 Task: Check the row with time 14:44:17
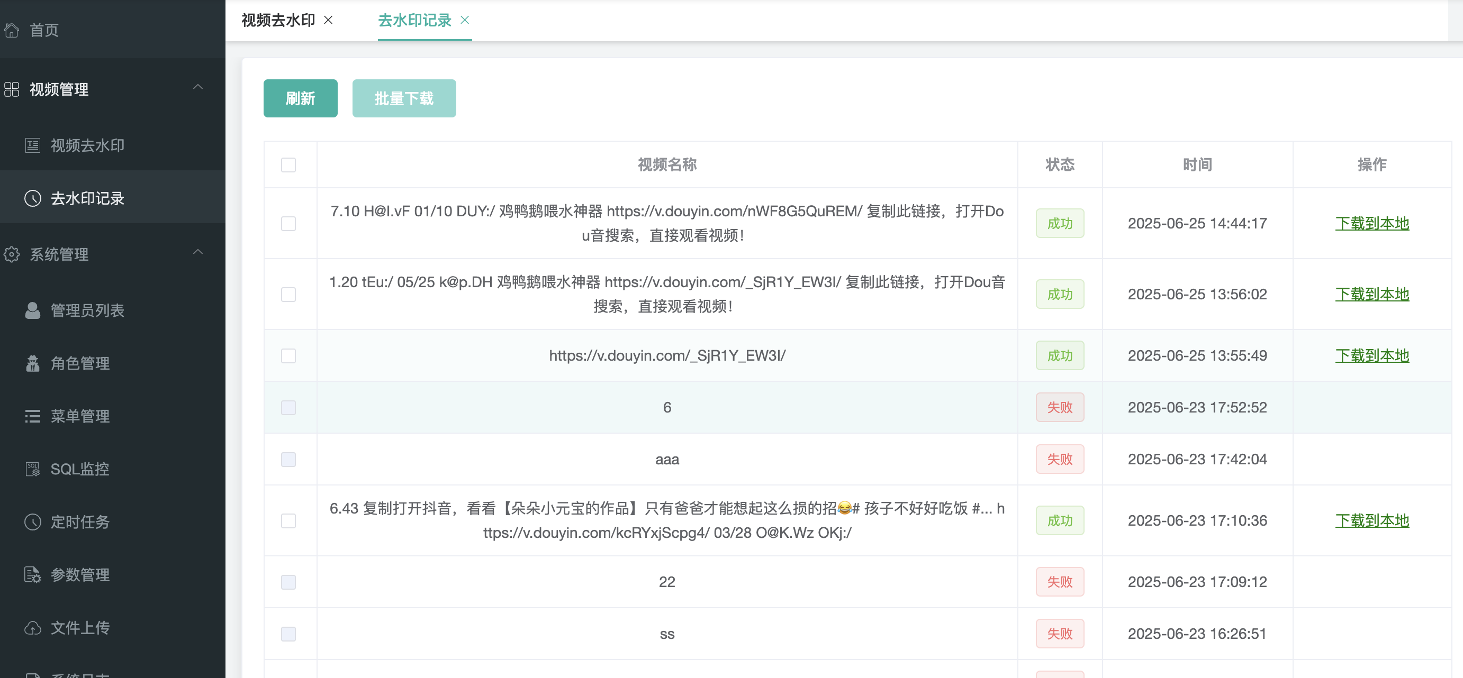pyautogui.click(x=288, y=224)
